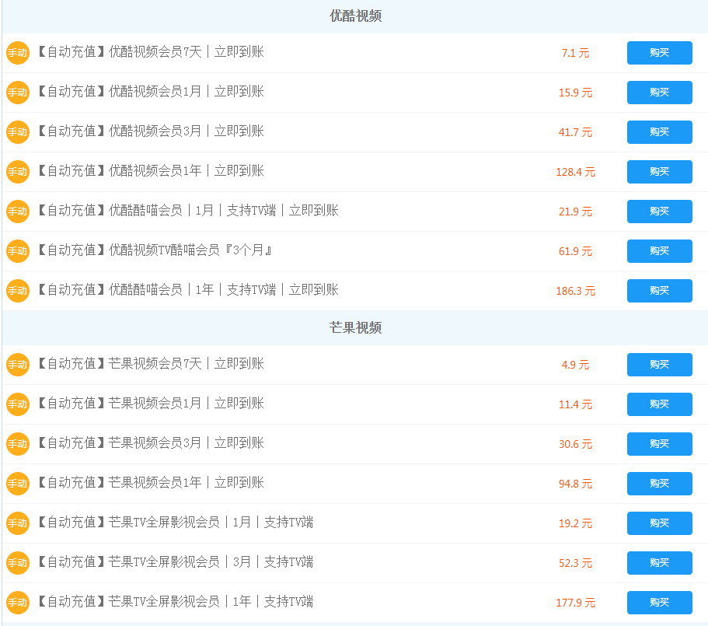Click the 15.9 元 price
The width and height of the screenshot is (708, 626).
[x=575, y=93]
